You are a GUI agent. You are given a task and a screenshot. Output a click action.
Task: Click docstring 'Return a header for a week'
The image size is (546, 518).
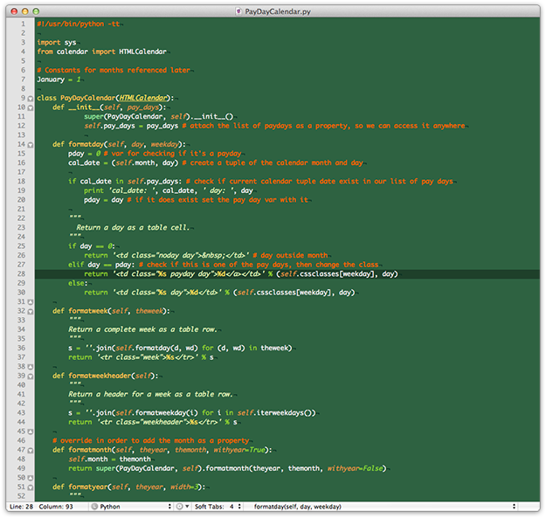150,394
